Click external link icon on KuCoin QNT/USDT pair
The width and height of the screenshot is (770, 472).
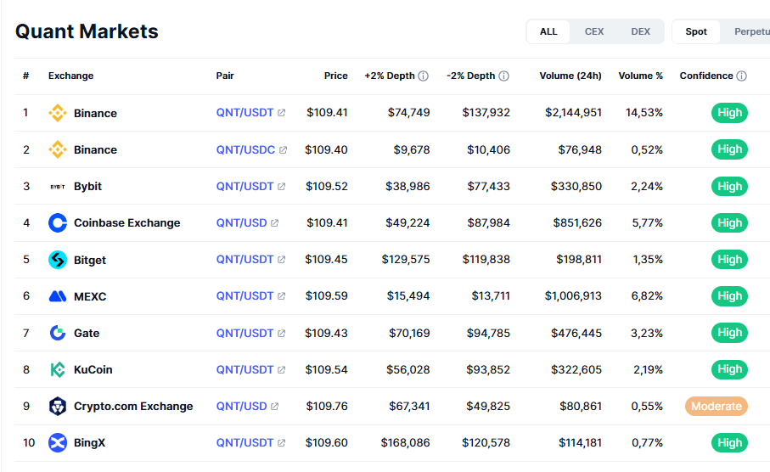[281, 369]
